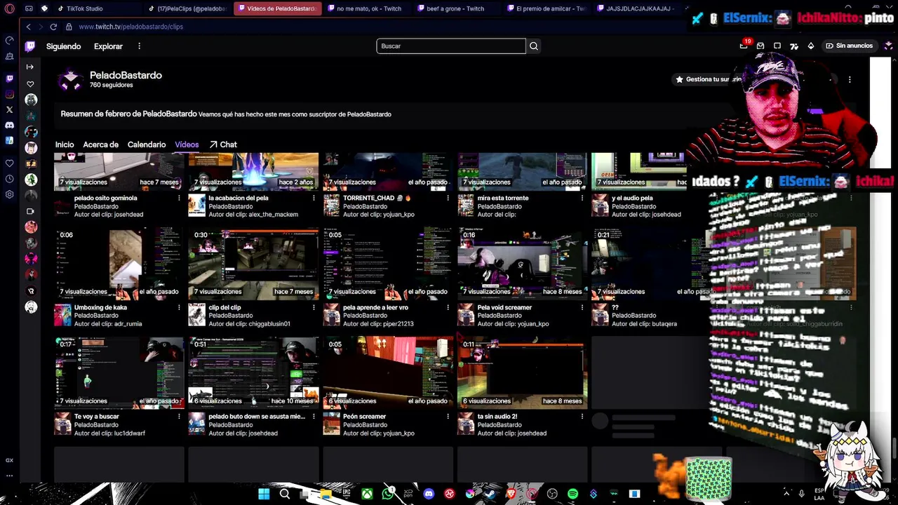898x505 pixels.
Task: Open Xbox app from the taskbar
Action: 367,494
